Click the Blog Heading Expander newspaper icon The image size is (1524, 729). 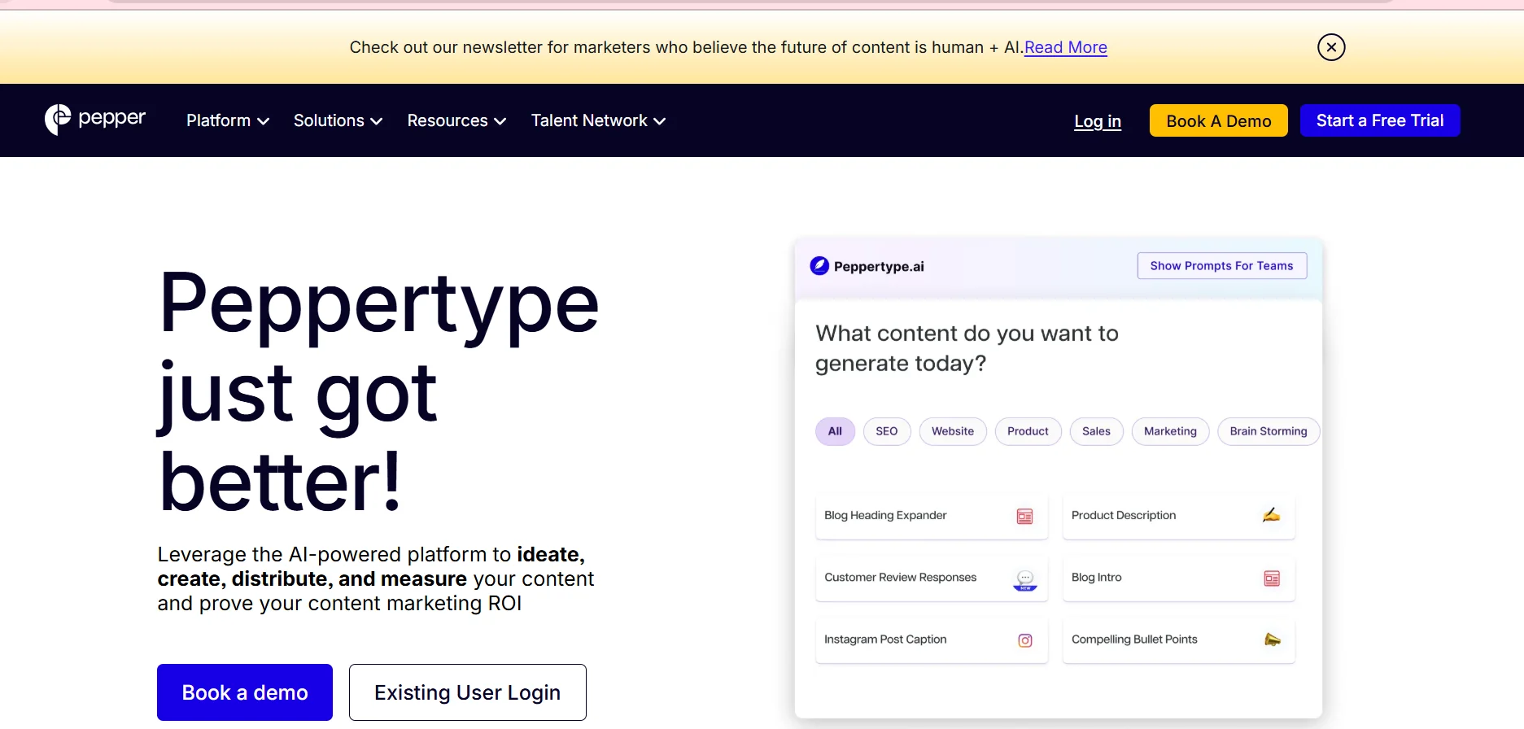[1024, 516]
